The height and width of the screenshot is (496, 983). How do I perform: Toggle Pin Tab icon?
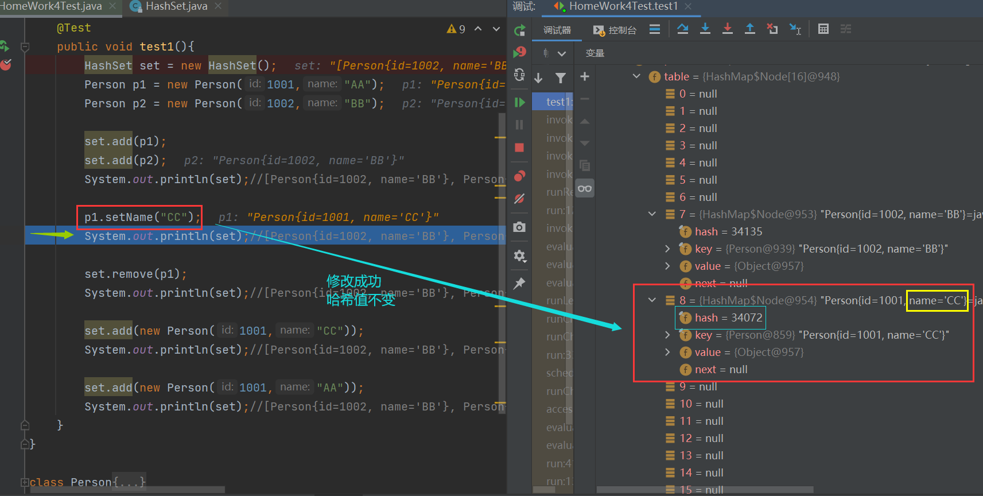(520, 283)
